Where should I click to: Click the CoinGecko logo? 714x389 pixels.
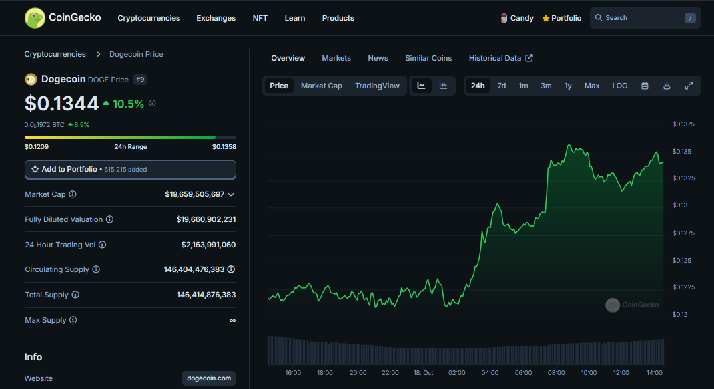[x=63, y=18]
